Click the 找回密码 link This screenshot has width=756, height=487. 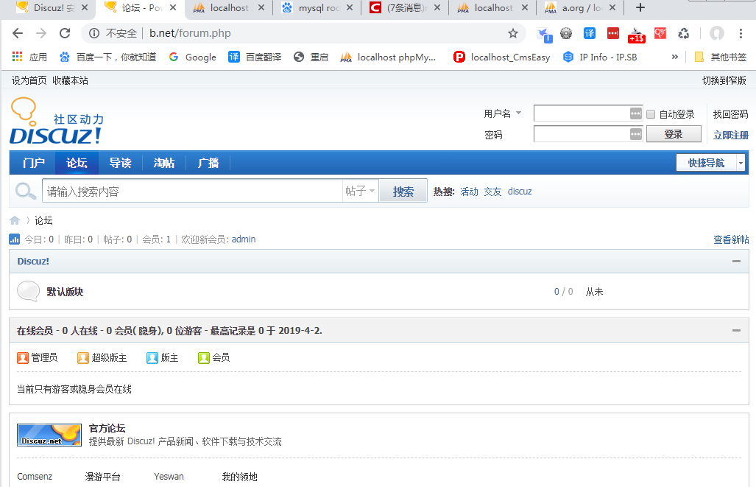click(x=731, y=114)
